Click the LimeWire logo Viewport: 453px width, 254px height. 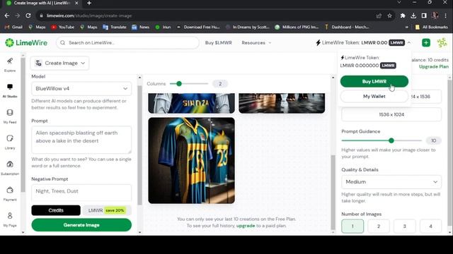[x=26, y=42]
